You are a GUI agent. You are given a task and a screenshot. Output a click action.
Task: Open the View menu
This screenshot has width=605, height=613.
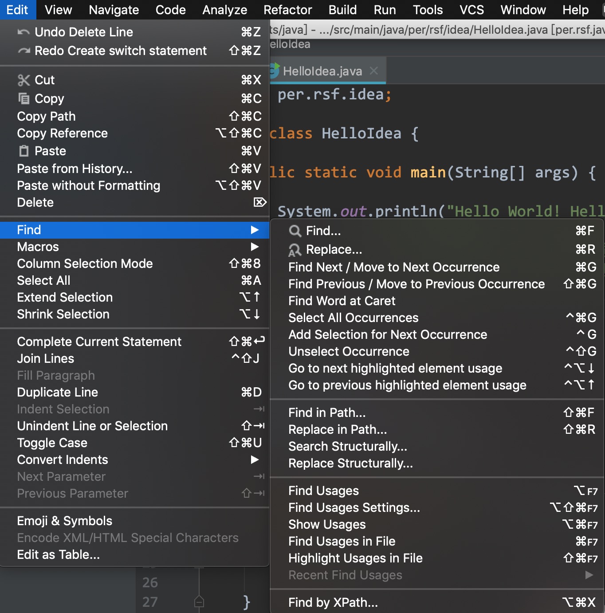coord(58,10)
